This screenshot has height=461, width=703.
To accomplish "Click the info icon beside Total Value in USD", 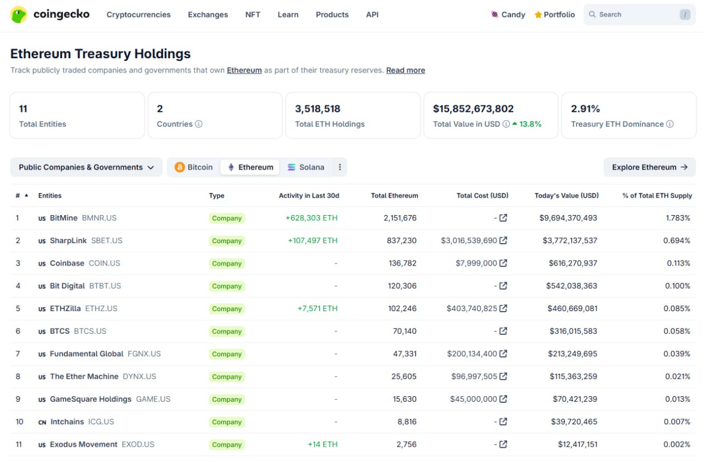I will [506, 124].
